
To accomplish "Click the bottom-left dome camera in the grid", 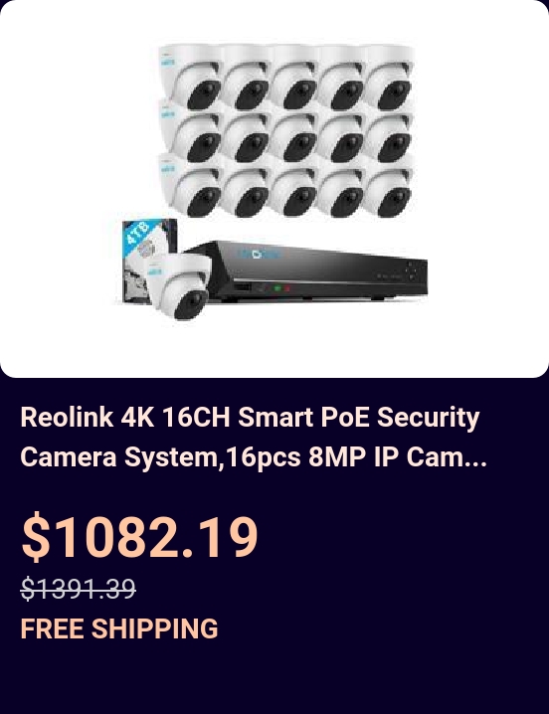I will [190, 187].
